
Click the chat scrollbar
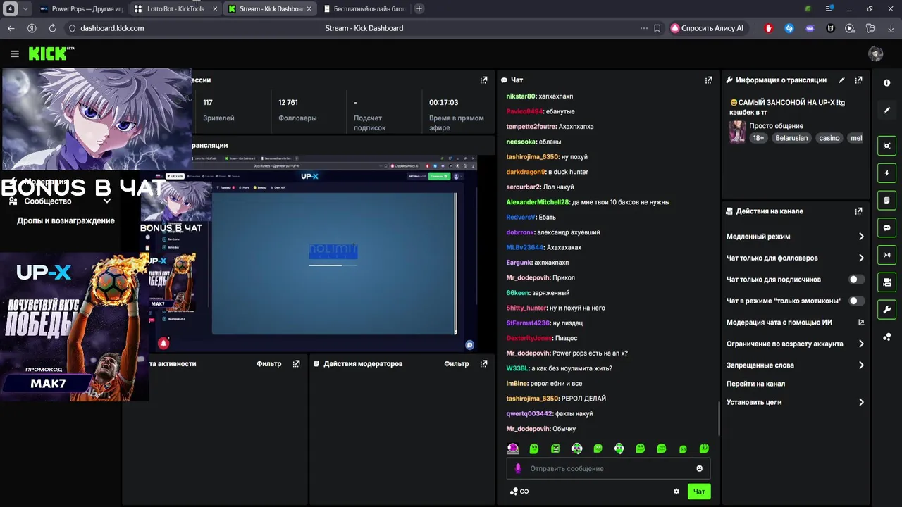[719, 418]
